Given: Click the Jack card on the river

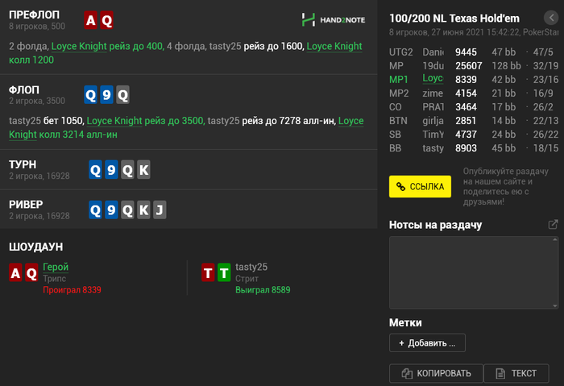Looking at the screenshot, I should tap(160, 210).
